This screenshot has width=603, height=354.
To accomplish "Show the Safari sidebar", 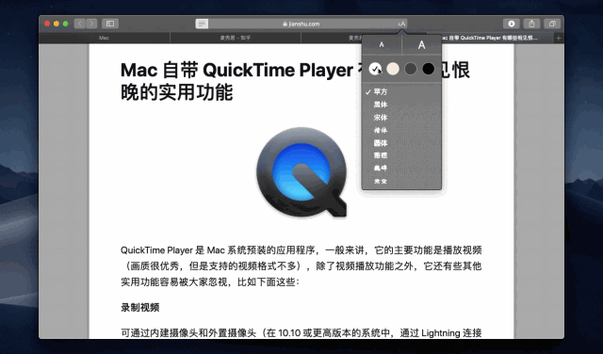I will click(x=110, y=24).
